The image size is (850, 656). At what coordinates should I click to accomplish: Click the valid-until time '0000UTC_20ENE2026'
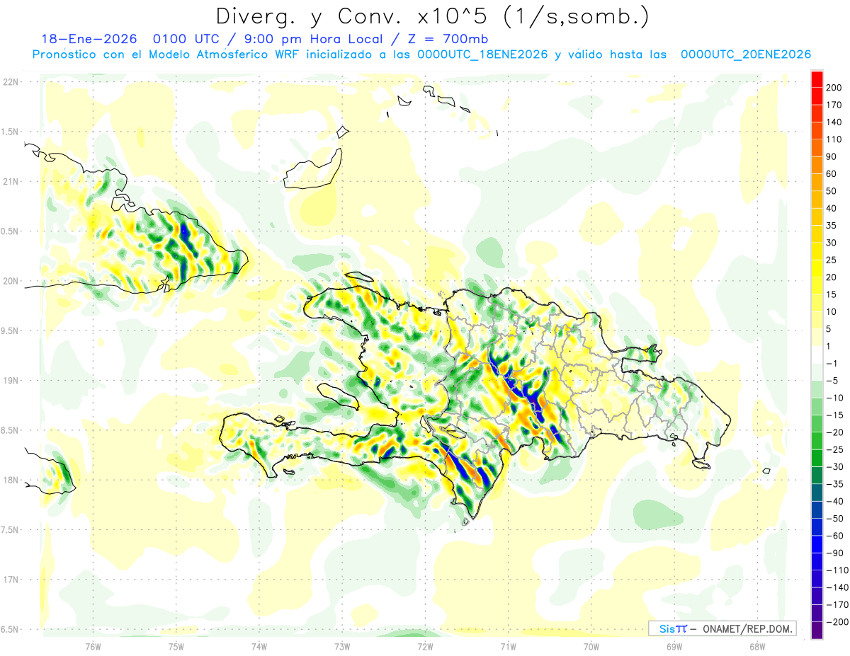(x=745, y=54)
